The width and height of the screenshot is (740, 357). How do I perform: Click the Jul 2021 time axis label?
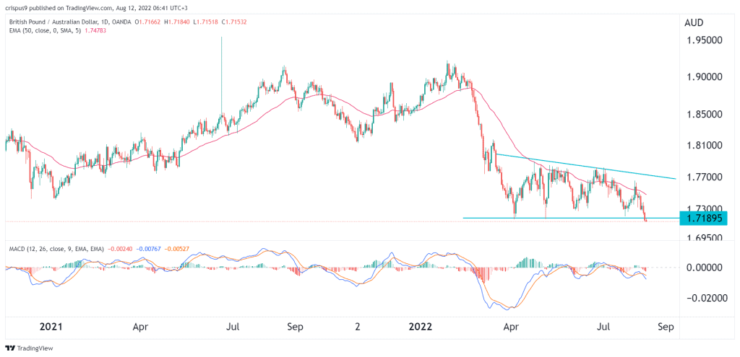tap(233, 325)
